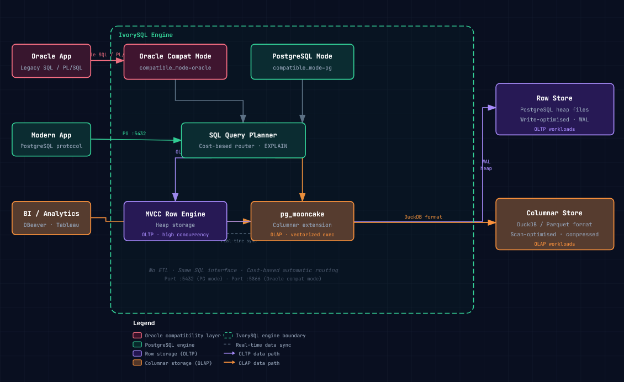Click 'OLTP data path' legend text
Screen dimensions: 624x382
click(x=259, y=354)
